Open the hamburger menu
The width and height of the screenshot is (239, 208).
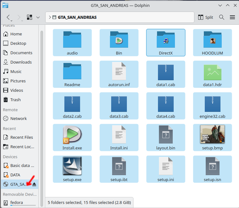tap(232, 17)
